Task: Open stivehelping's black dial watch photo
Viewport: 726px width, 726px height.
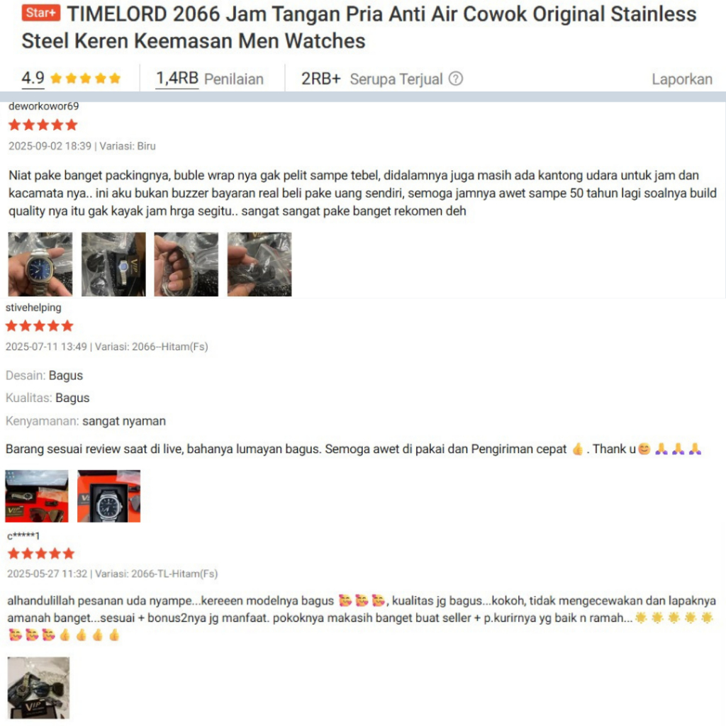Action: point(108,496)
